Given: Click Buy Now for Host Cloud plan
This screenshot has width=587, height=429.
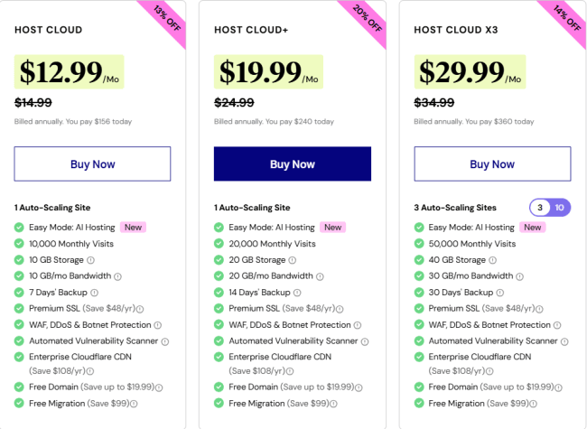Looking at the screenshot, I should [93, 164].
